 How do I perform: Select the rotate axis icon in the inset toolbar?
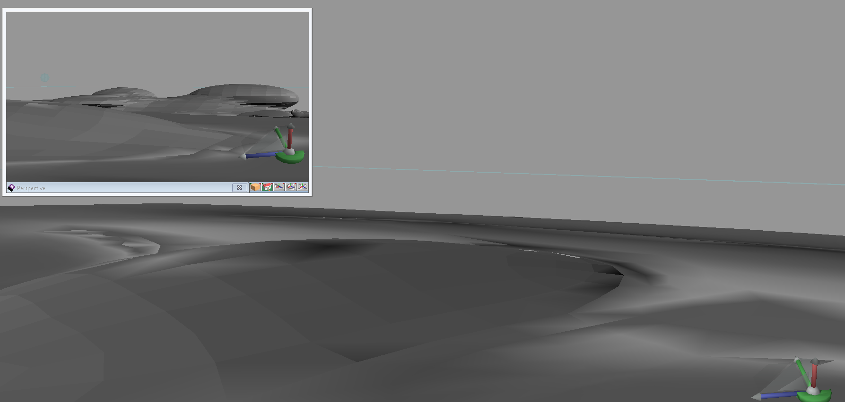click(x=291, y=187)
